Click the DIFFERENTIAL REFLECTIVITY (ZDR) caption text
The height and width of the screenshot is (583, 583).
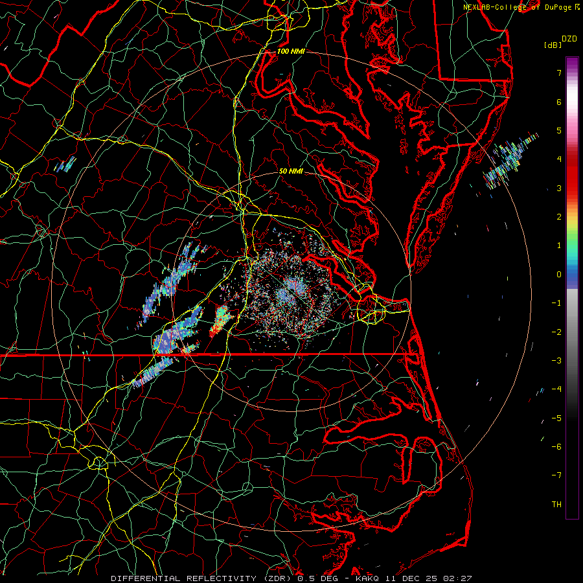200,578
